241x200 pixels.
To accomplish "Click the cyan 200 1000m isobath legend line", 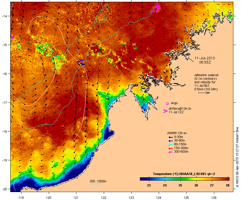I will [x=95, y=184].
